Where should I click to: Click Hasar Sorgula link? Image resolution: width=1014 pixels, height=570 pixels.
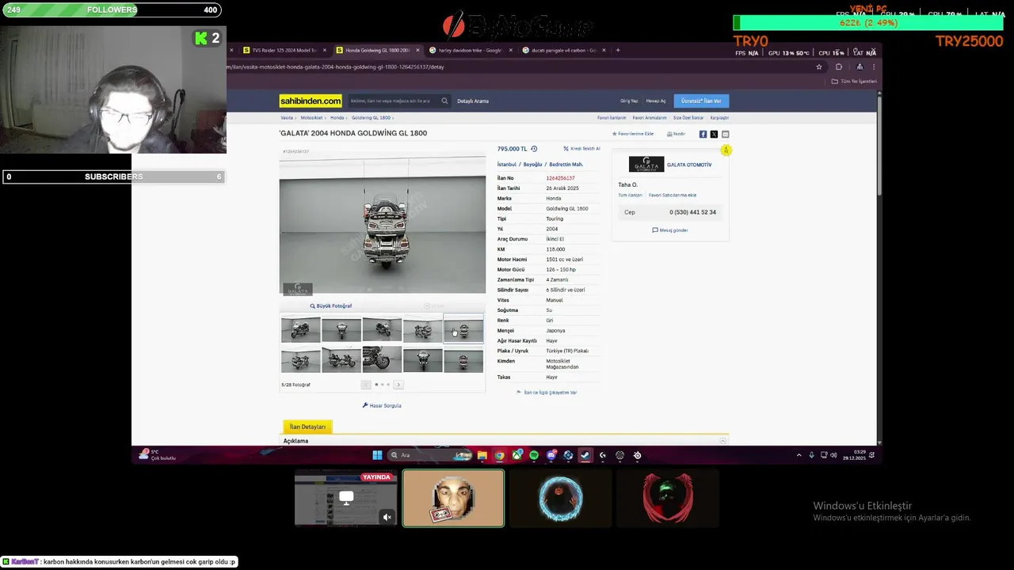(382, 405)
